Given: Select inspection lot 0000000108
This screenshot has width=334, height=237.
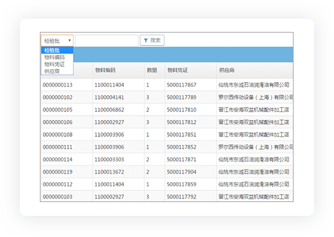Looking at the screenshot, I should click(x=57, y=134).
